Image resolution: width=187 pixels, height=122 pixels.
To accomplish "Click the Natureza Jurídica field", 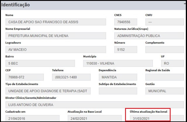I will pyautogui.click(x=145, y=36).
